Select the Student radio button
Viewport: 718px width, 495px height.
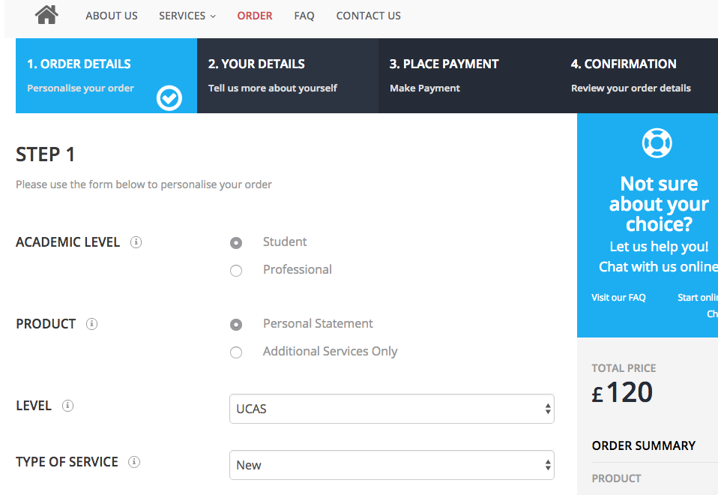236,243
